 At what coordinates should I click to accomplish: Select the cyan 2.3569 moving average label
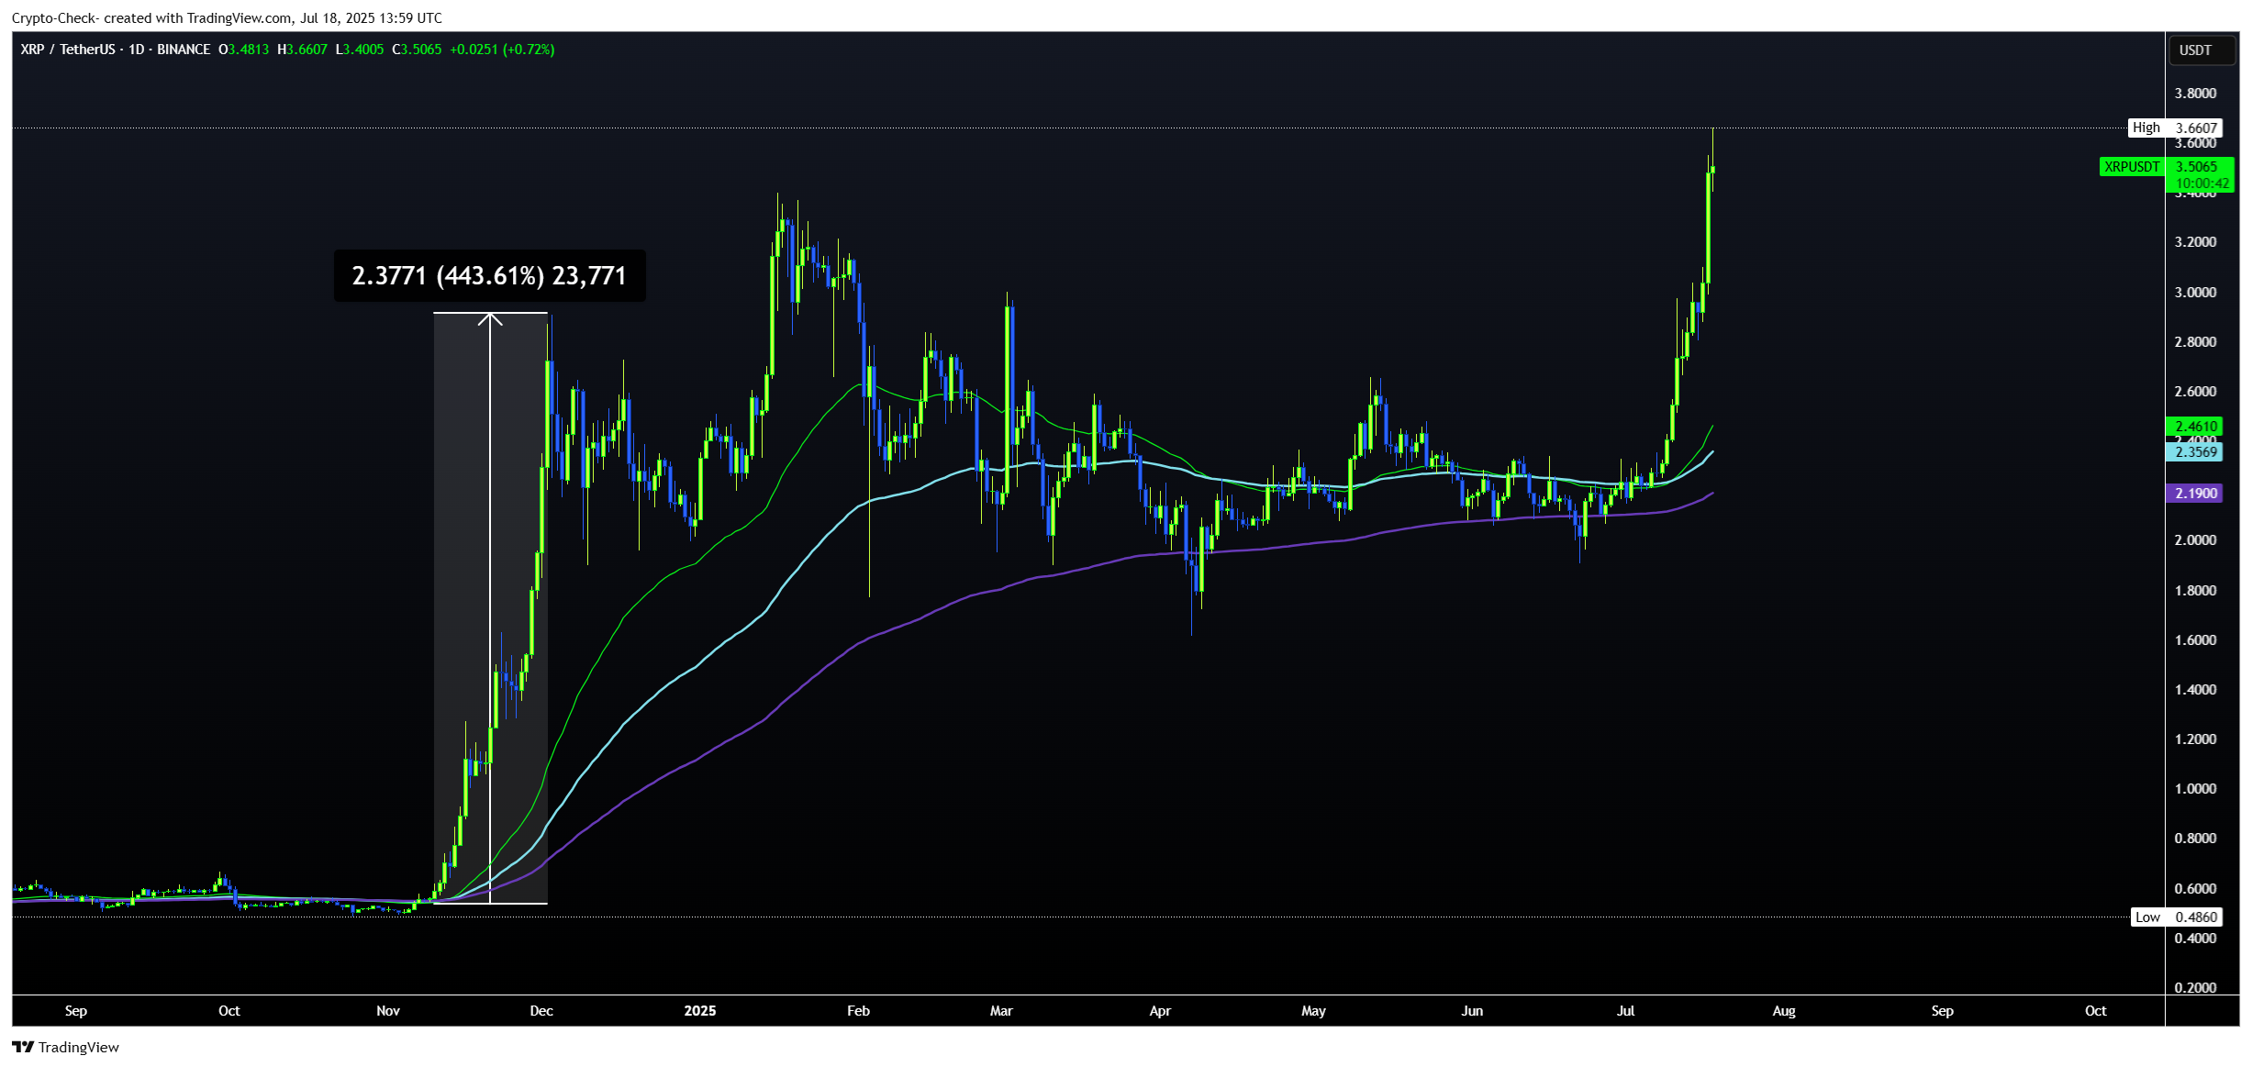pyautogui.click(x=2196, y=451)
